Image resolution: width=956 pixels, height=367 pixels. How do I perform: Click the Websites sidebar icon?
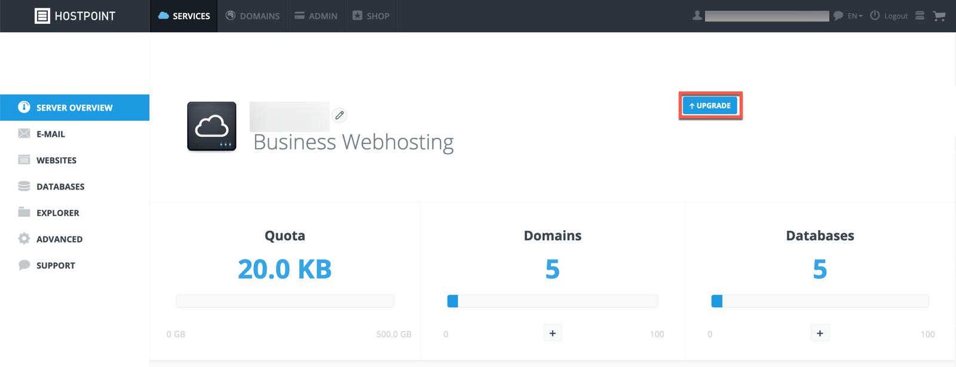(24, 160)
